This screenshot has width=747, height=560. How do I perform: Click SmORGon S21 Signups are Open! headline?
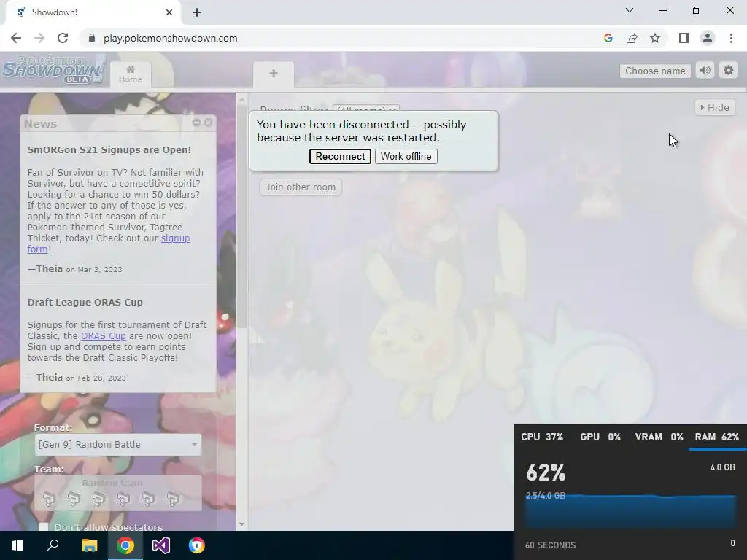(109, 149)
